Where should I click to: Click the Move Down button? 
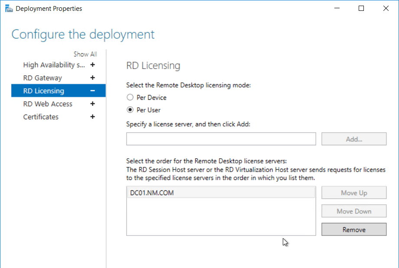pyautogui.click(x=353, y=211)
